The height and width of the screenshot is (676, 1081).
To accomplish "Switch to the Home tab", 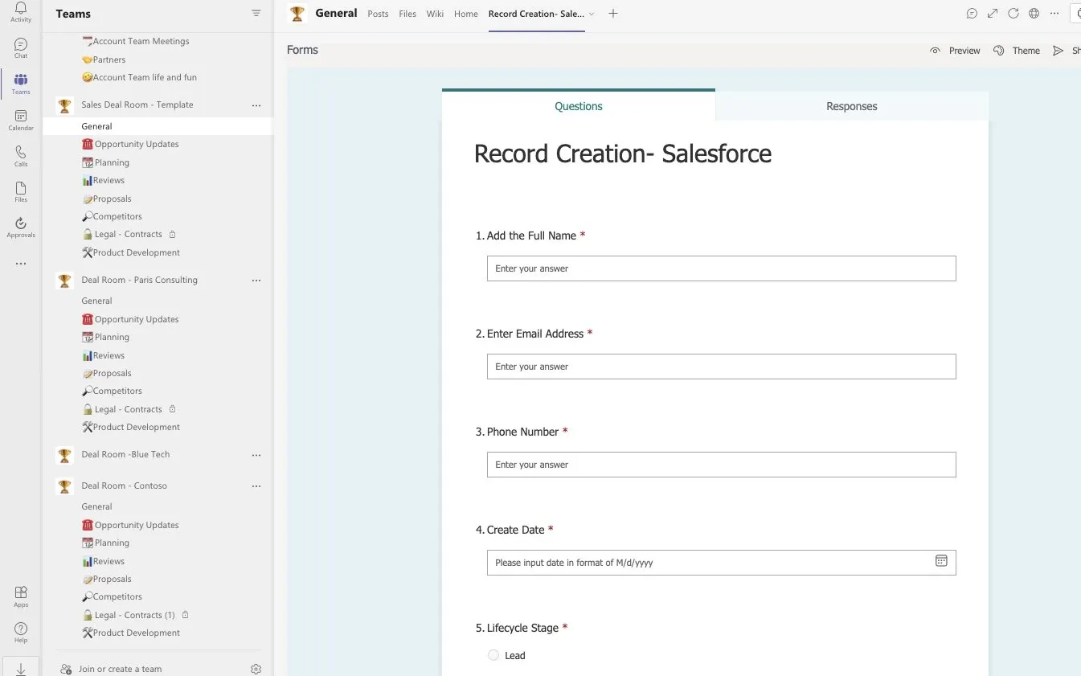I will point(465,14).
